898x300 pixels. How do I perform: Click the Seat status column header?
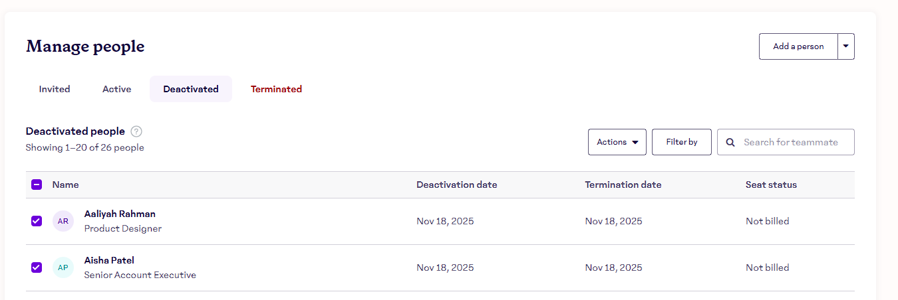tap(771, 185)
